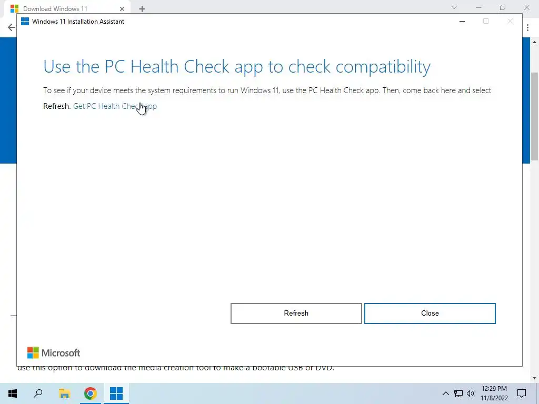Viewport: 539px width, 404px height.
Task: Open the Chrome three-dot menu
Action: [527, 27]
